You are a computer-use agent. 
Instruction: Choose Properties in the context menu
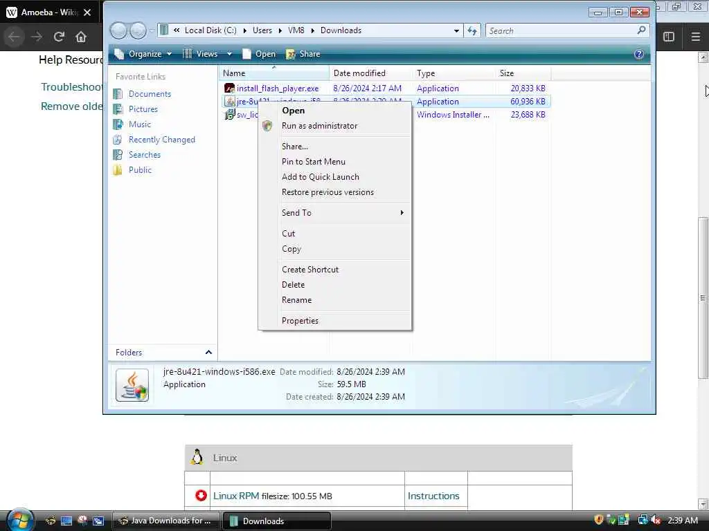pyautogui.click(x=335, y=321)
